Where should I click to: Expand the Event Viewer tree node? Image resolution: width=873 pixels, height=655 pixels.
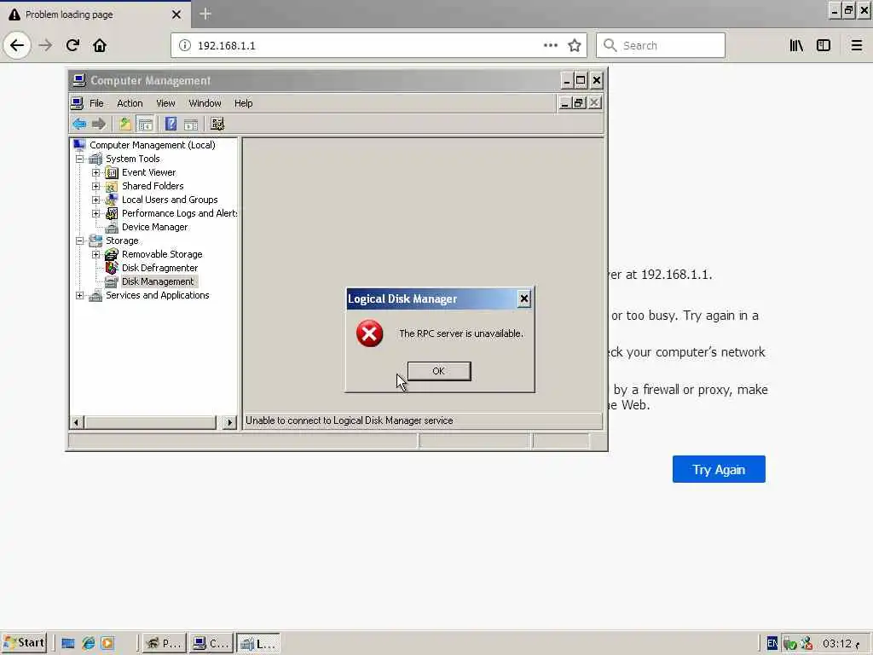[95, 172]
